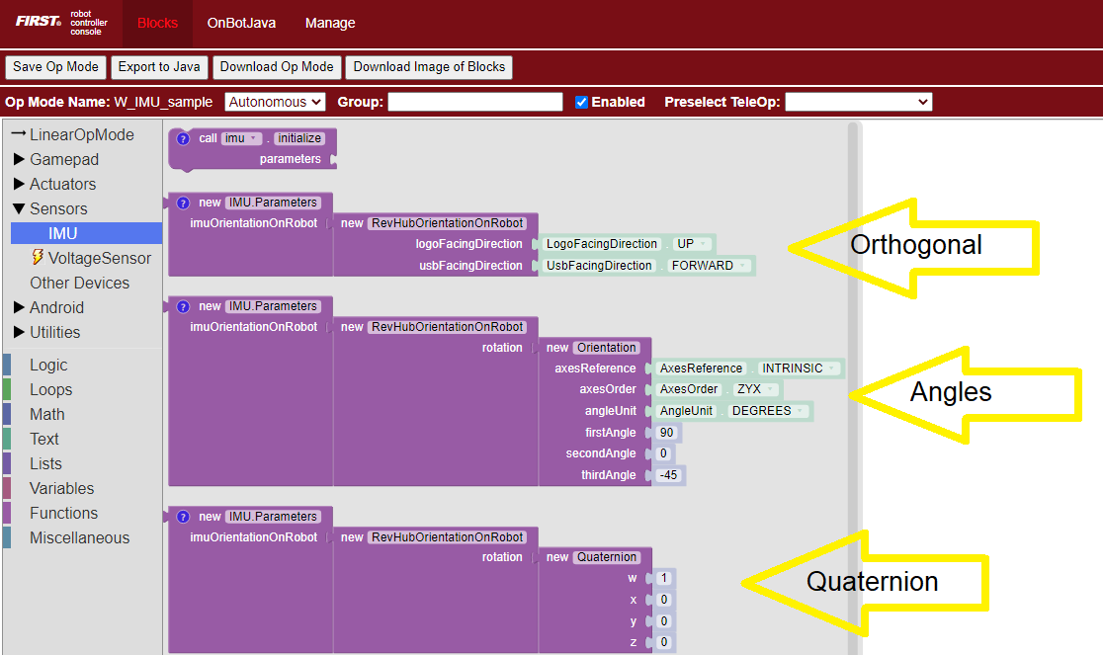1103x655 pixels.
Task: Click help icon on call imu initialize block
Action: tap(183, 138)
